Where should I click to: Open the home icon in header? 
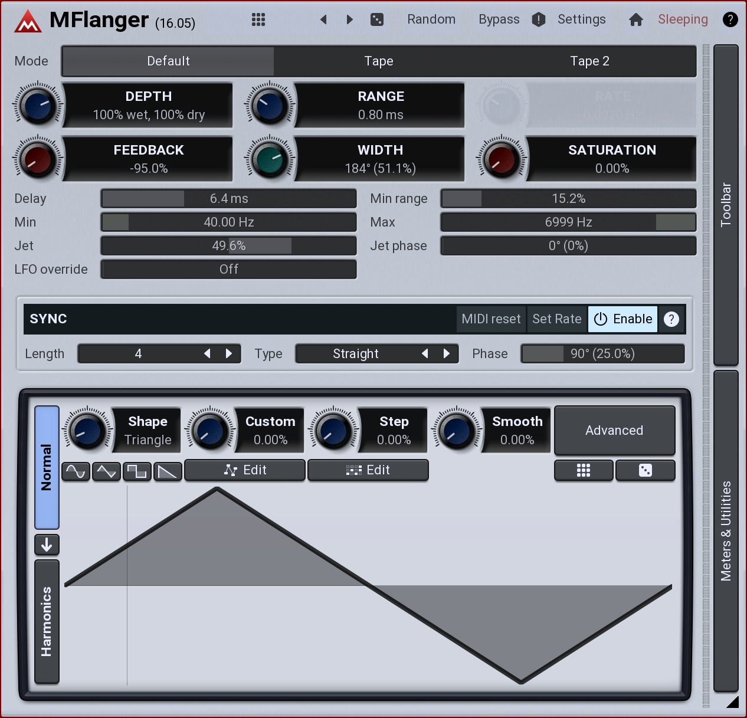tap(636, 19)
